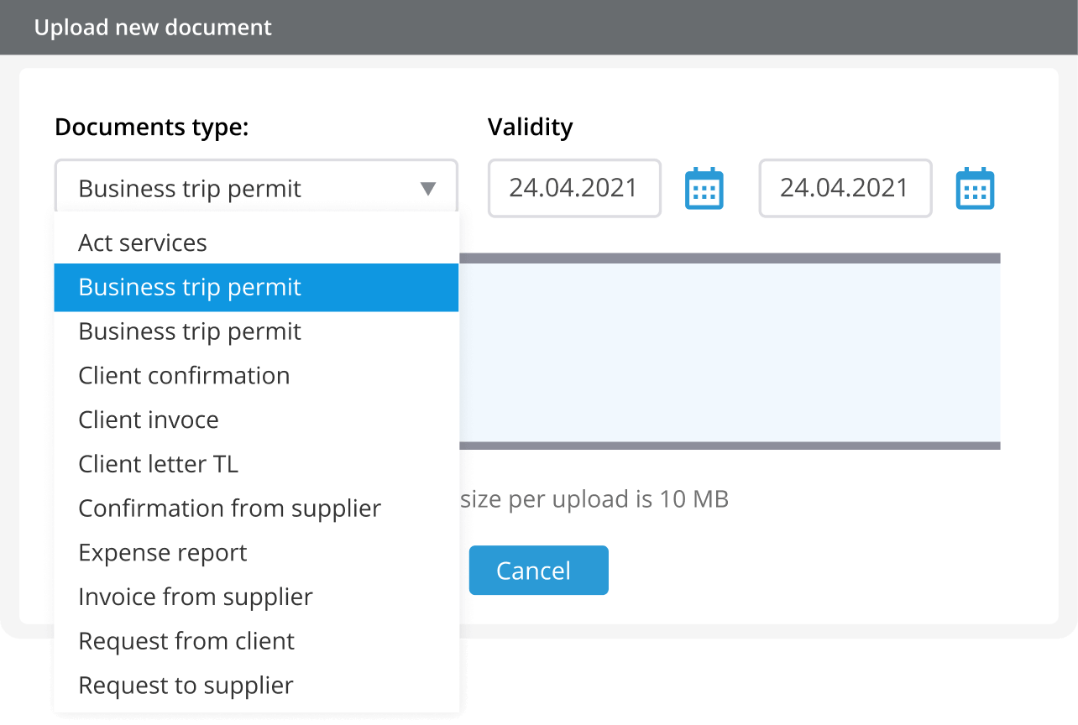Click the Validity label above the date fields

[530, 127]
